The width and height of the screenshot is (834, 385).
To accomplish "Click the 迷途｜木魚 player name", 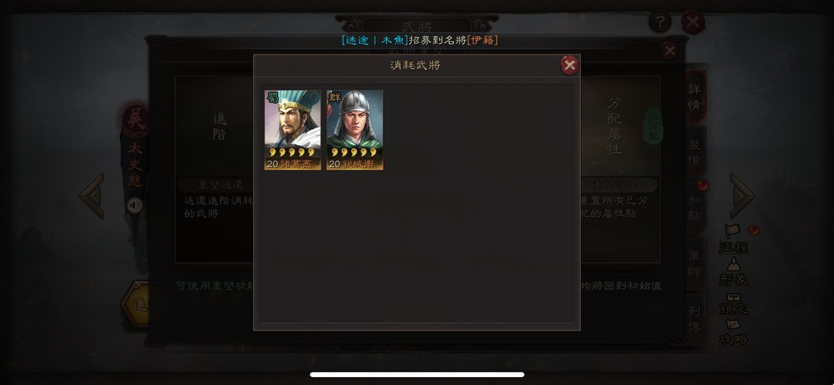I will coord(375,41).
